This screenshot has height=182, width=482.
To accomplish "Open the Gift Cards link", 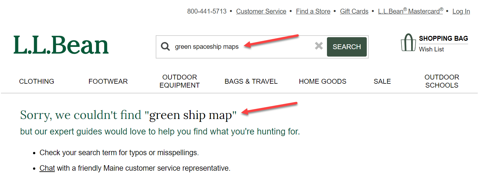I will 354,11.
